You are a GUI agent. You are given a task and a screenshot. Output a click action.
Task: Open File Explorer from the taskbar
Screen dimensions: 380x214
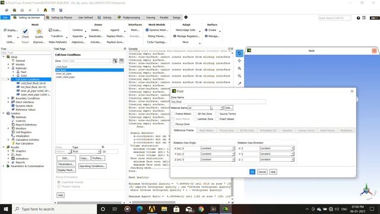164,209
